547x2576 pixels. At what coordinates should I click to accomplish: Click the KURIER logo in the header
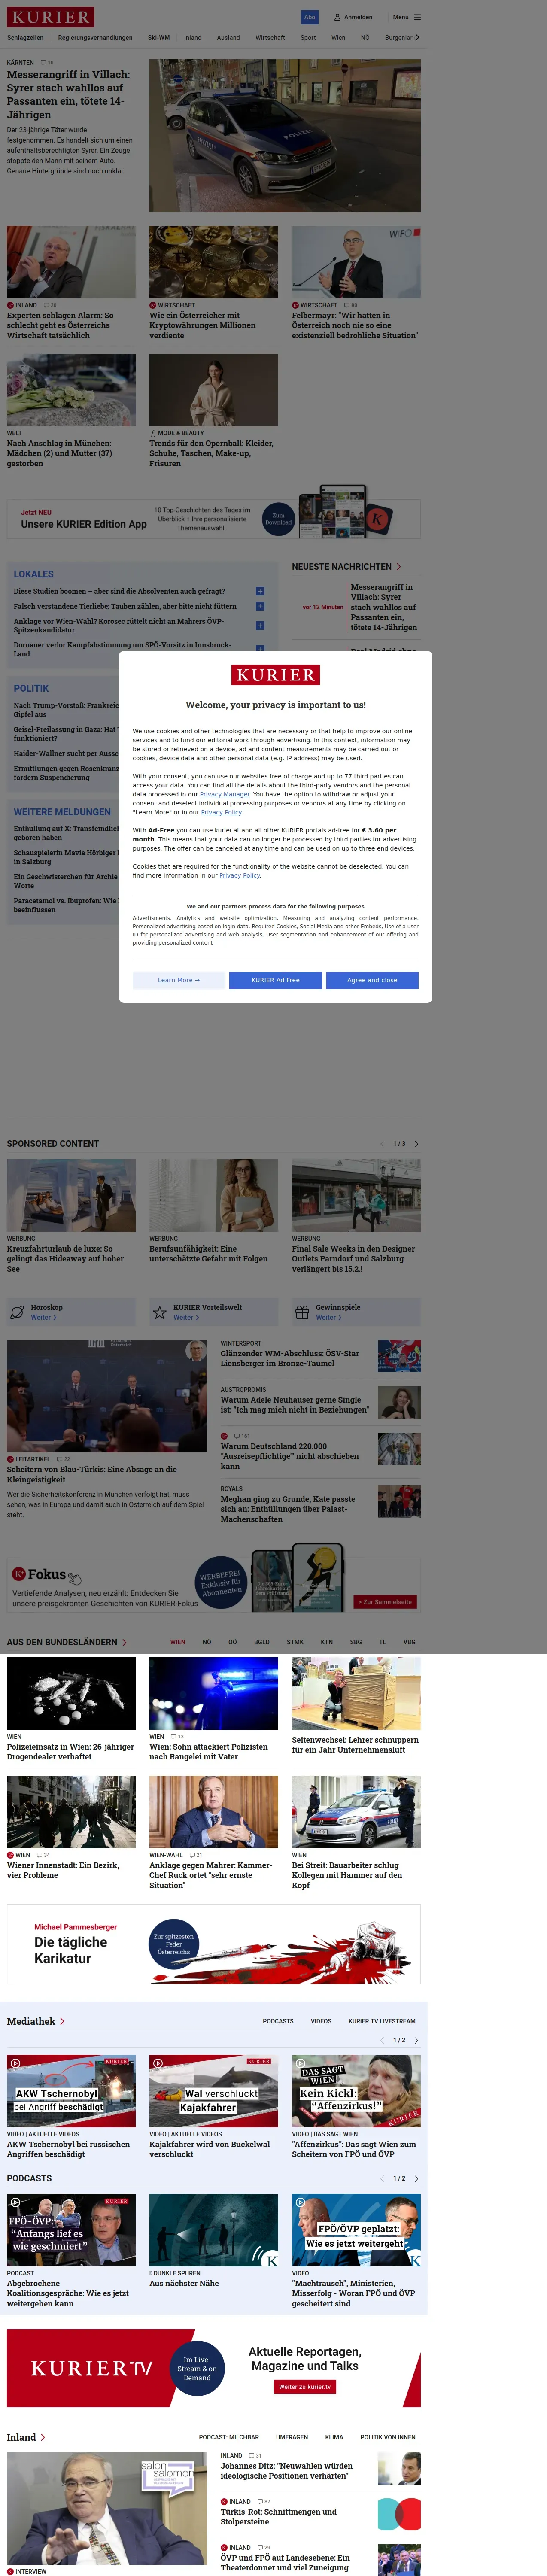[x=51, y=17]
